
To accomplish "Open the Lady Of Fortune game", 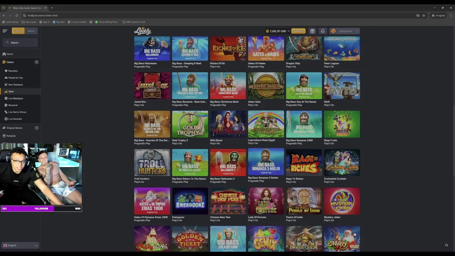I will click(266, 201).
